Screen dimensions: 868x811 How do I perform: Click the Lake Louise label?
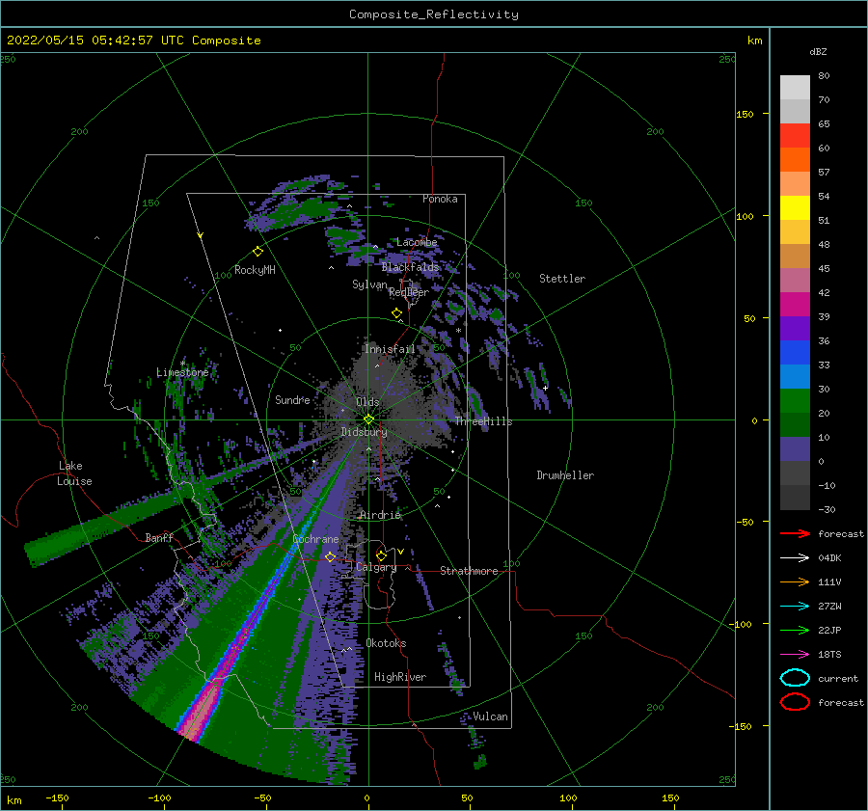tap(74, 473)
